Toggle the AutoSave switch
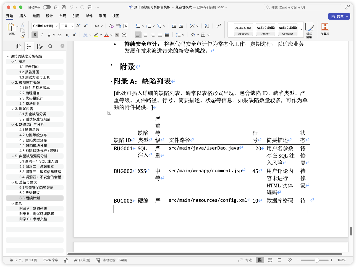 [47, 7]
